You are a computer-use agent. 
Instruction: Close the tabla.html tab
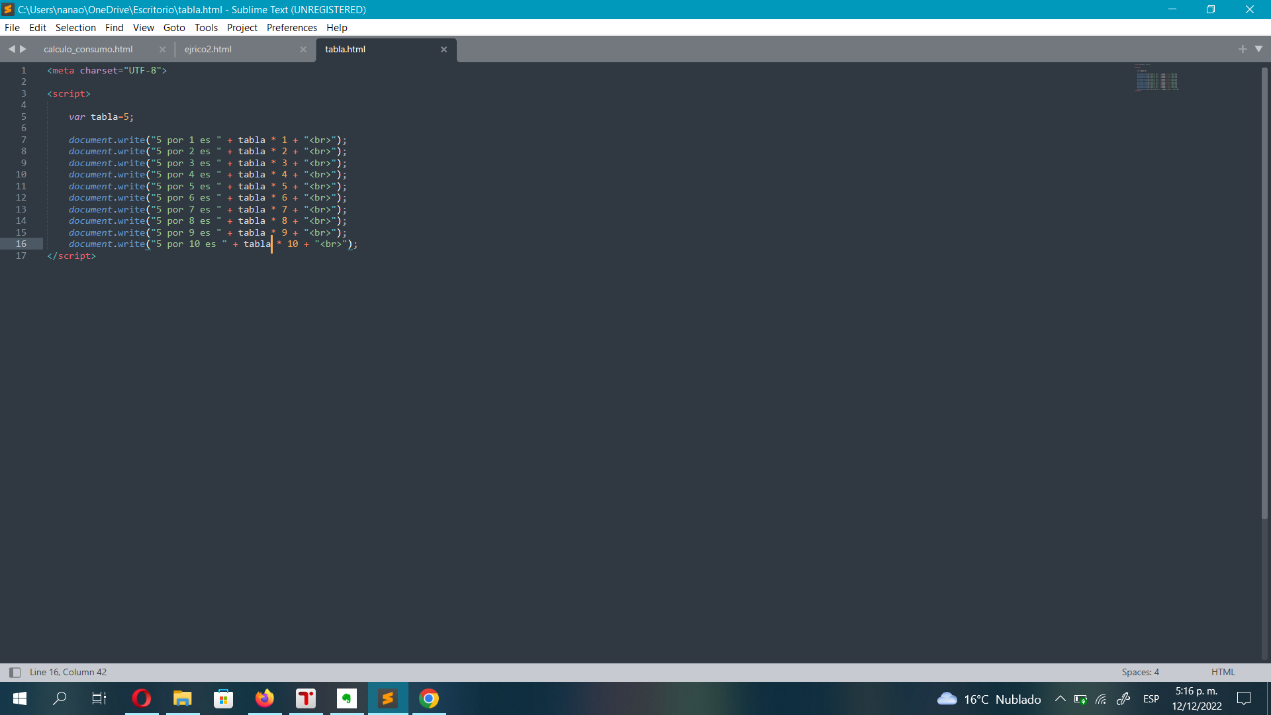444,49
